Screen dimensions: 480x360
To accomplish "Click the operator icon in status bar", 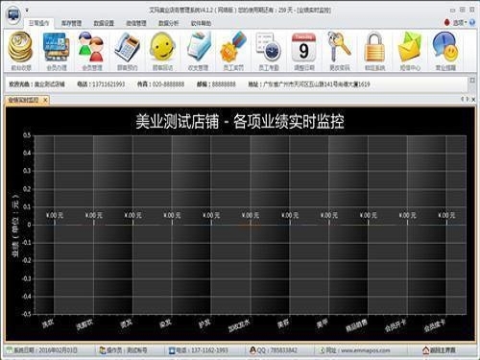I will [103, 350].
